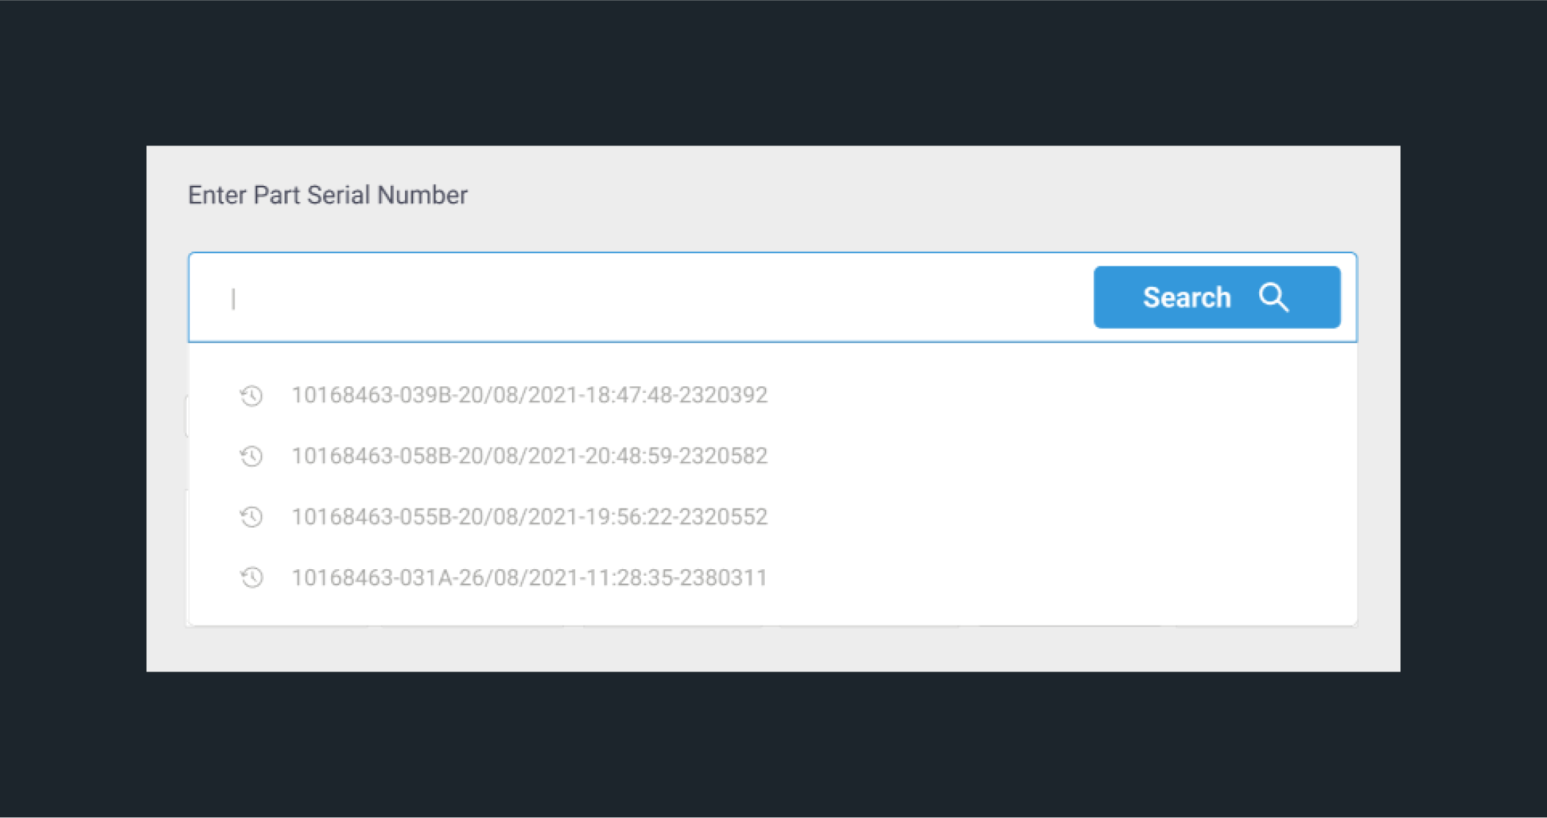The width and height of the screenshot is (1547, 818).
Task: Select recent search ending in 2320582
Action: [773, 456]
